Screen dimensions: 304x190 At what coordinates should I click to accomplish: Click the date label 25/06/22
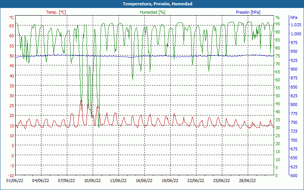click(x=222, y=181)
